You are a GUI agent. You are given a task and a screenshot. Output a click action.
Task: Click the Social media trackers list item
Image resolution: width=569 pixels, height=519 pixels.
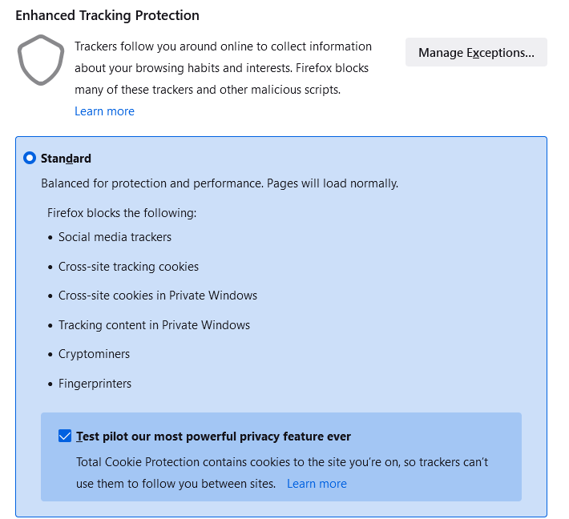(x=115, y=237)
